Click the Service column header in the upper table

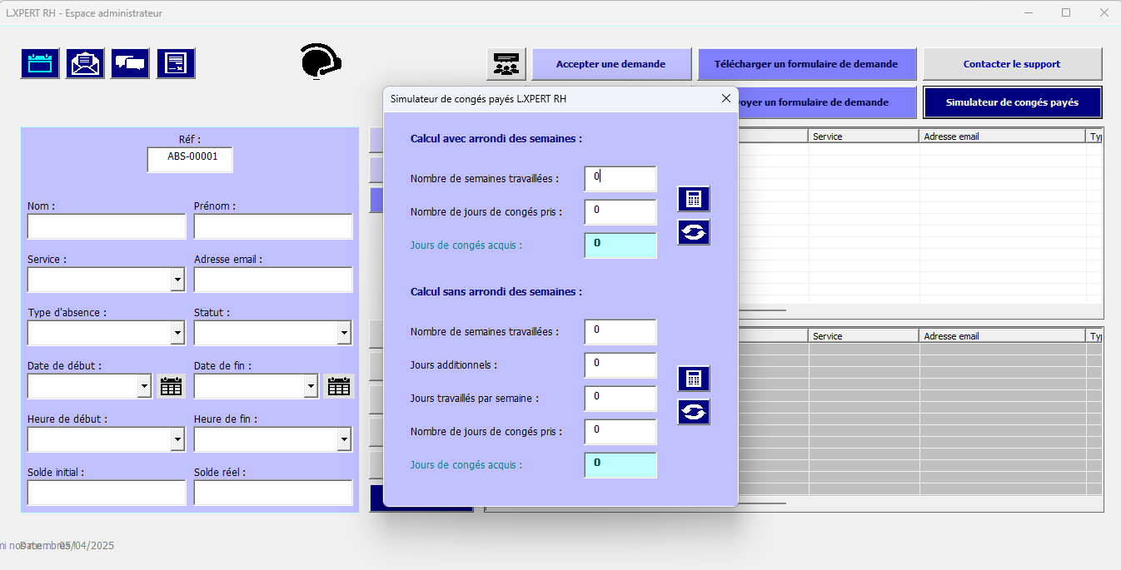[864, 136]
